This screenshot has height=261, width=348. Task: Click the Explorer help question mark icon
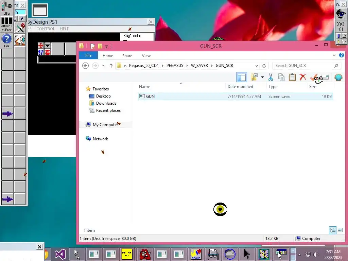point(341,55)
